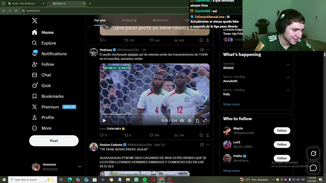Repost the post with 378 reposts
Viewport: 326px width, 183px height.
pyautogui.click(x=129, y=40)
